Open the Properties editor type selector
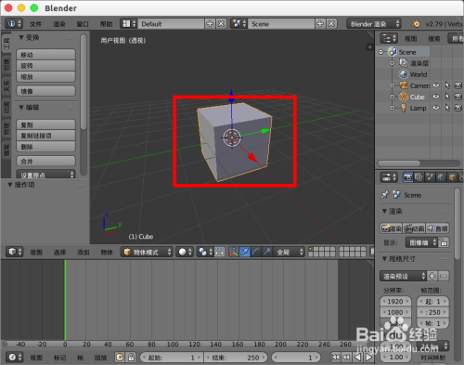This screenshot has width=464, height=365. pyautogui.click(x=389, y=177)
